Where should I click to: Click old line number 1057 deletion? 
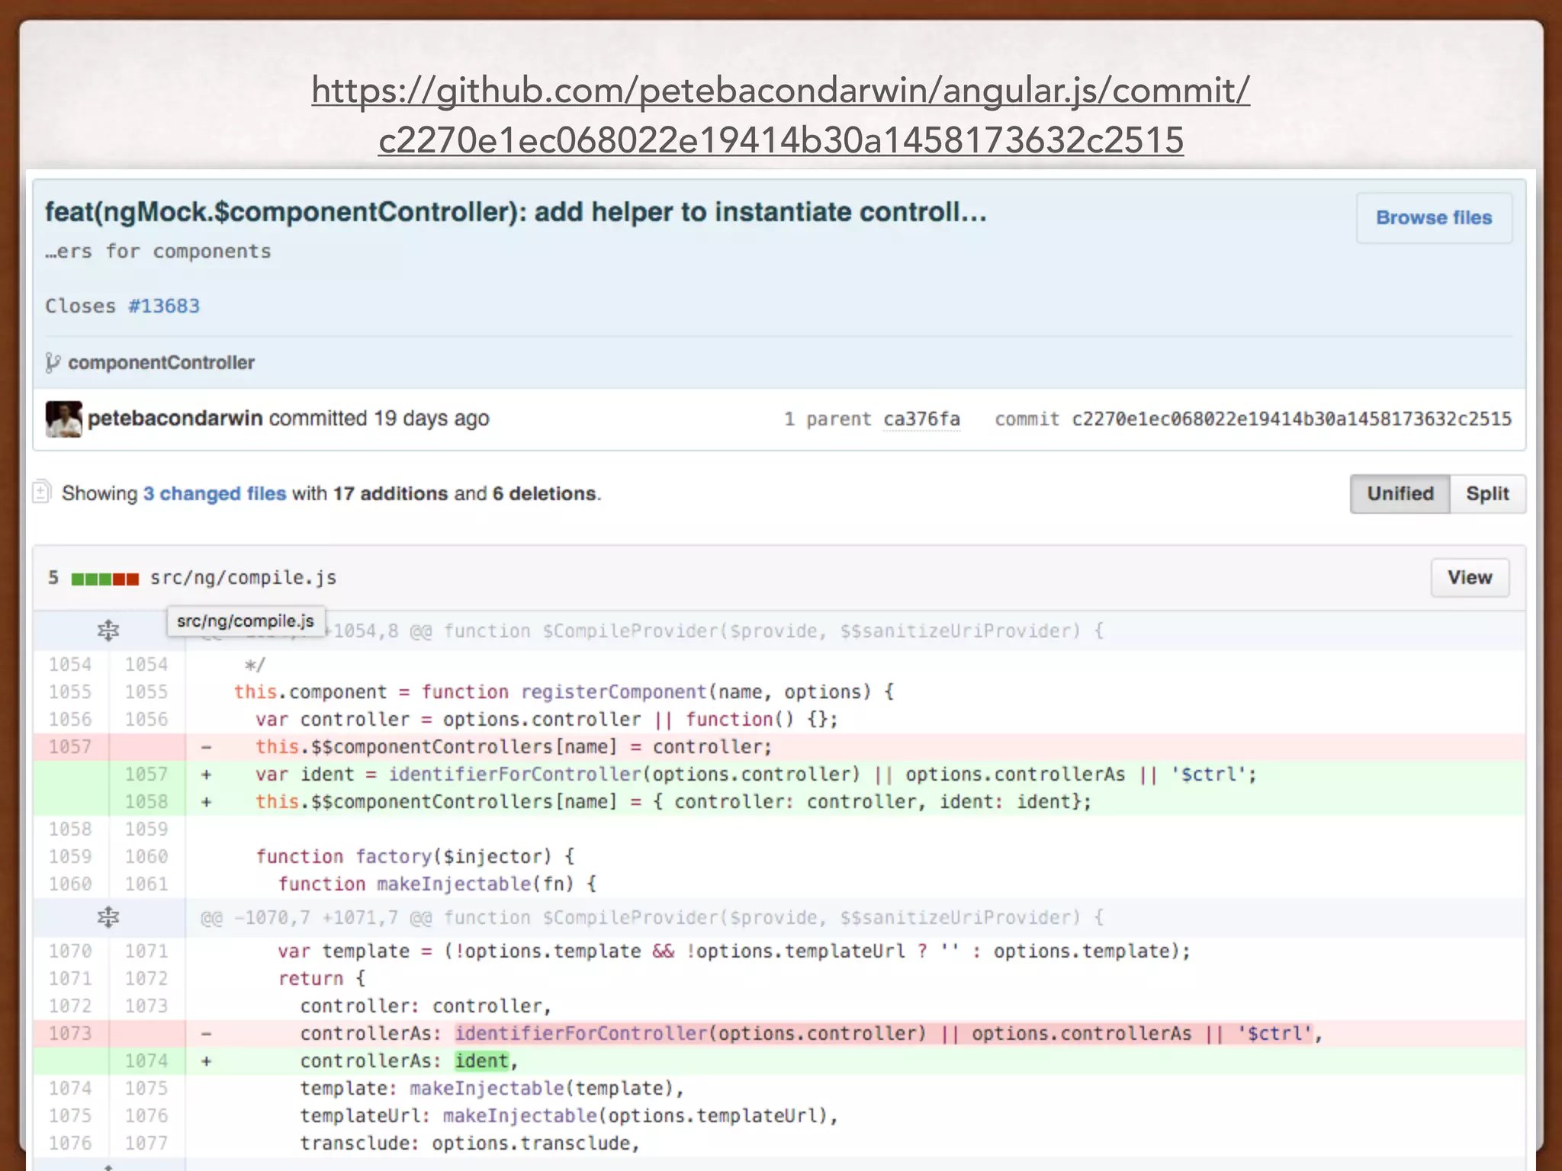click(70, 747)
